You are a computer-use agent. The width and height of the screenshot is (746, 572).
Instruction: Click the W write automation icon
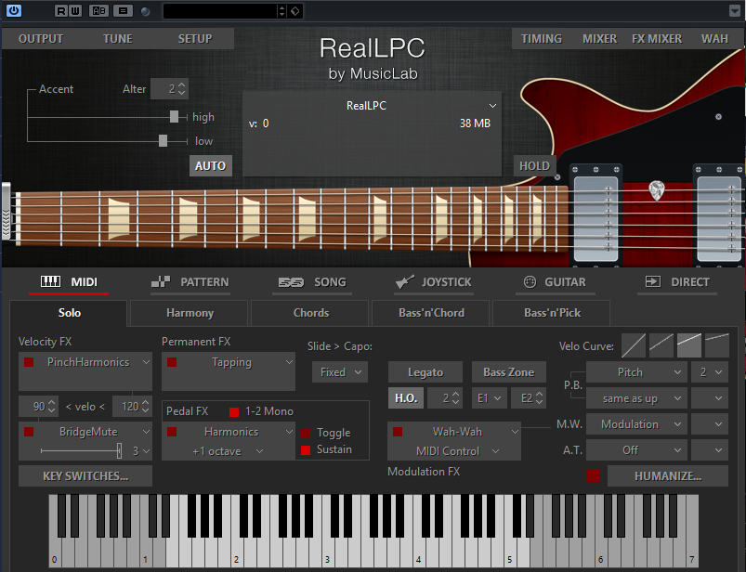point(75,10)
